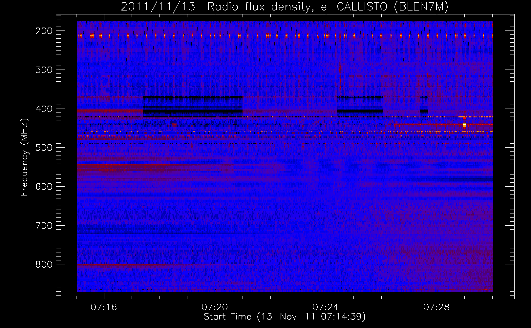
Task: Select the 300 frequency tick label
Action: click(44, 70)
